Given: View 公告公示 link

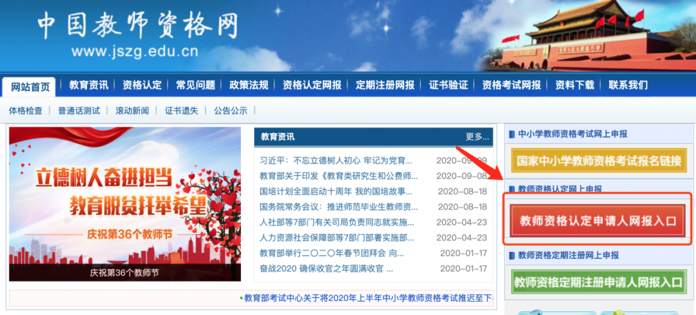Looking at the screenshot, I should [231, 111].
